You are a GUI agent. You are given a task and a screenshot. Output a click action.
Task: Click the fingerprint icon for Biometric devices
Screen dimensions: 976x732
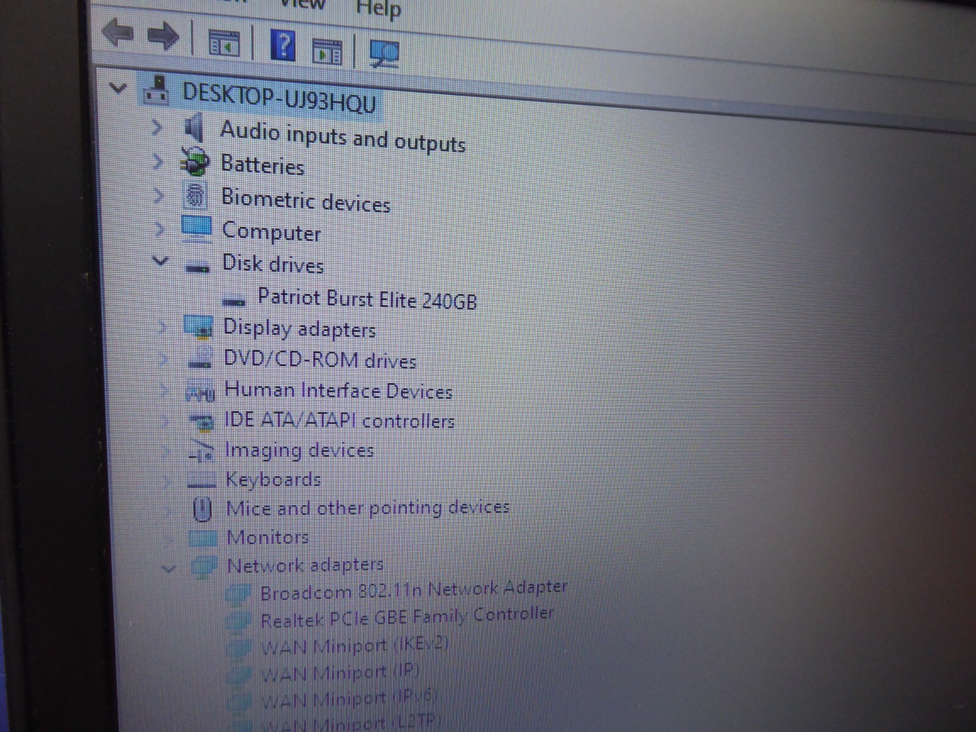coord(196,196)
